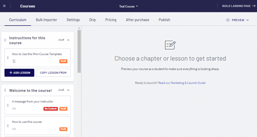The width and height of the screenshot is (257, 137).
Task: Click drag handle of instructor message lesson
Action: (x=8, y=105)
